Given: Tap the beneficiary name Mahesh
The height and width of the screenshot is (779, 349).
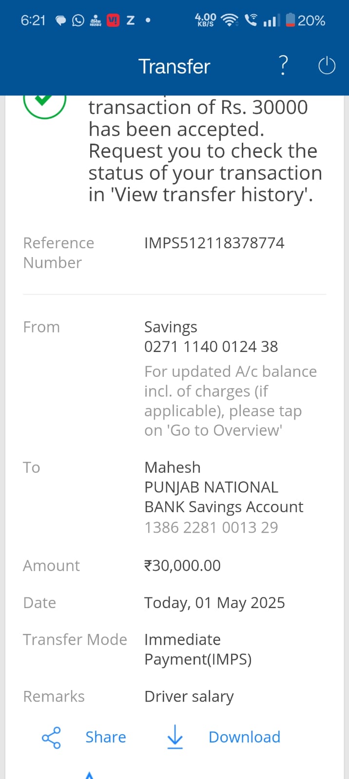Looking at the screenshot, I should click(x=173, y=467).
